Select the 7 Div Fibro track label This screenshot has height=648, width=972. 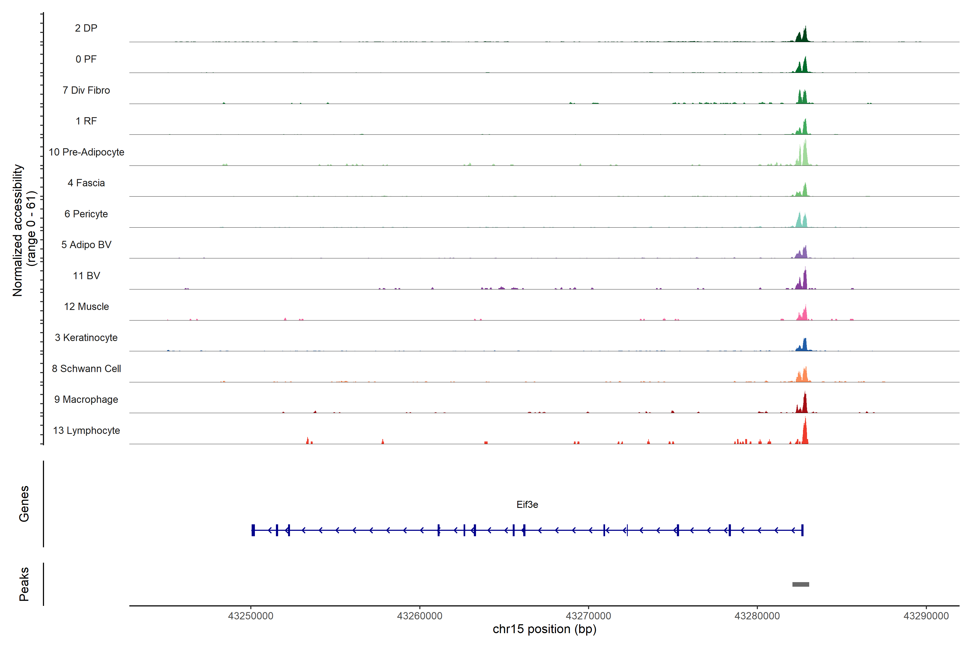86,90
